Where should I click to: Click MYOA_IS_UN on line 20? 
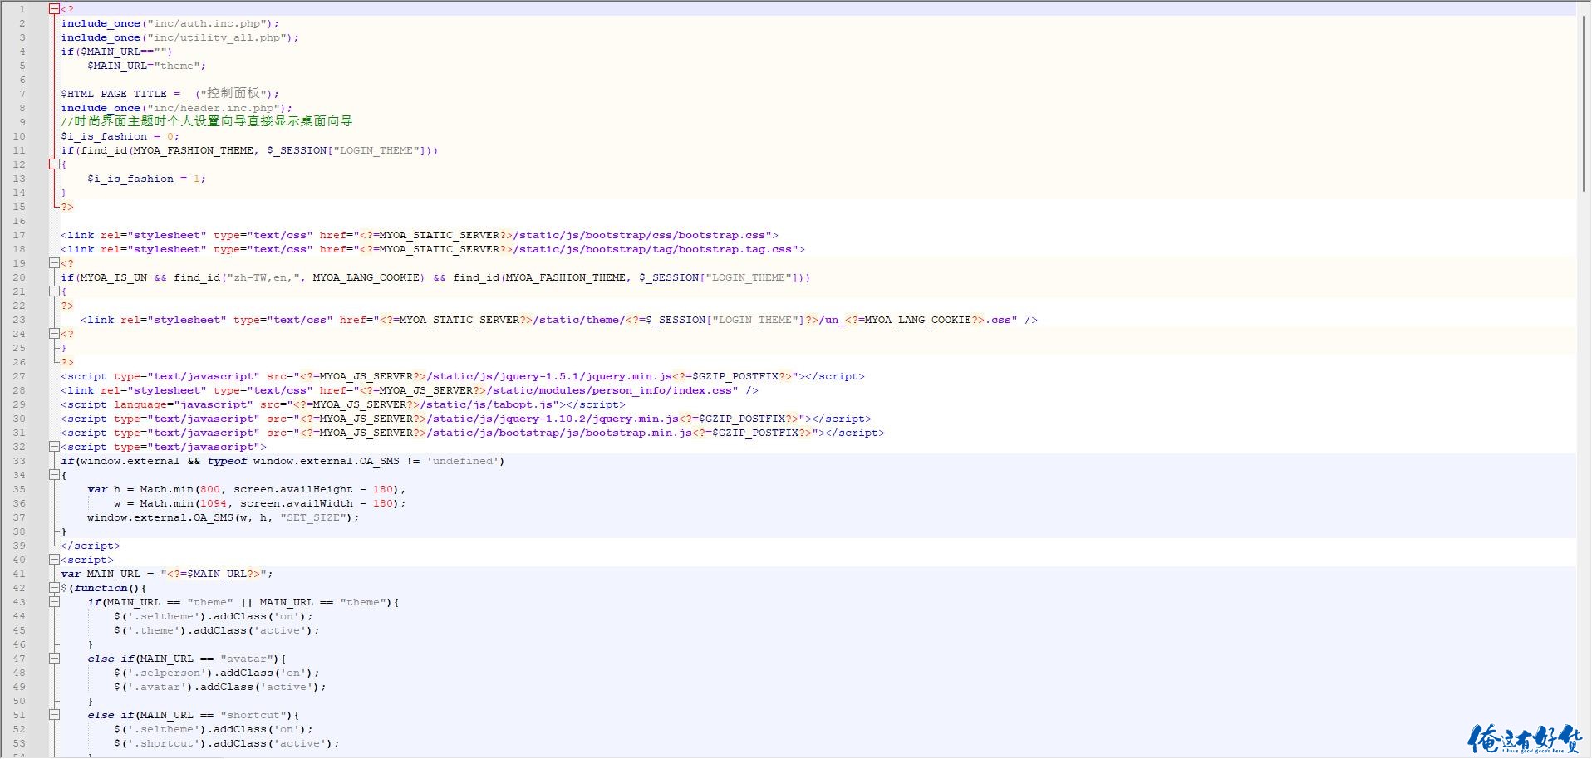pos(114,277)
